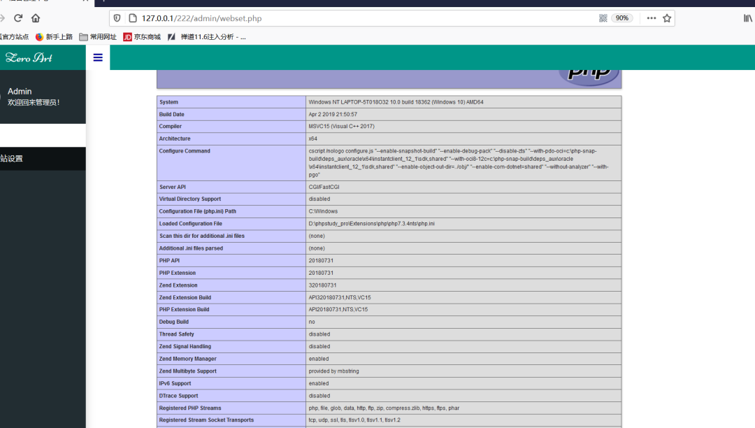Open the Library sidebar icon

click(x=748, y=18)
